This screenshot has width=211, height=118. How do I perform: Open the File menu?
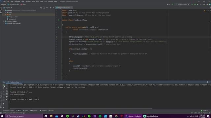[4, 1]
